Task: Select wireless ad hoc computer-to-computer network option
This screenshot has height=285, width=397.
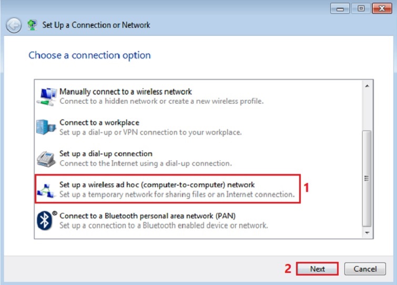Action: point(157,185)
